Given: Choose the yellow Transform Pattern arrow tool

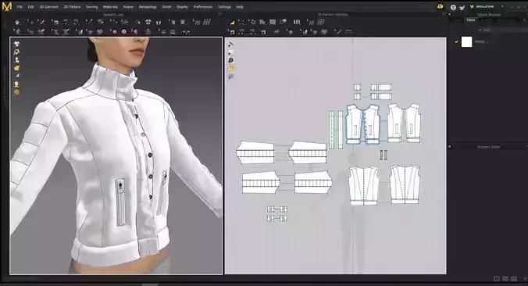Looking at the screenshot, I should [x=232, y=22].
